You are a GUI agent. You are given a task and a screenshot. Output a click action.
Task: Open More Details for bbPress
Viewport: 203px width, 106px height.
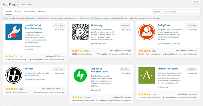(60, 73)
